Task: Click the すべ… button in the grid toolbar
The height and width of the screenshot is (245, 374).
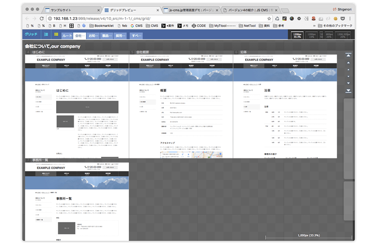Action: coord(136,36)
